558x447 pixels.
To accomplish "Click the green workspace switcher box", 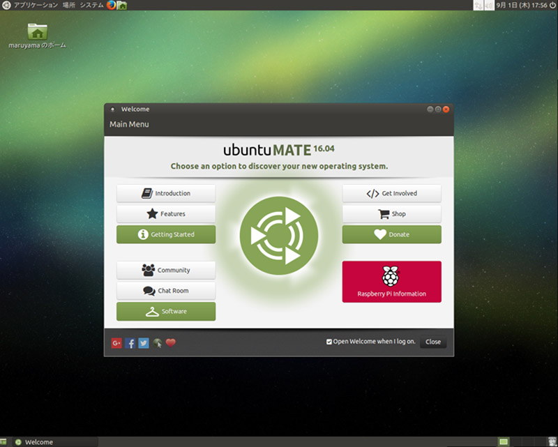I will tap(504, 442).
